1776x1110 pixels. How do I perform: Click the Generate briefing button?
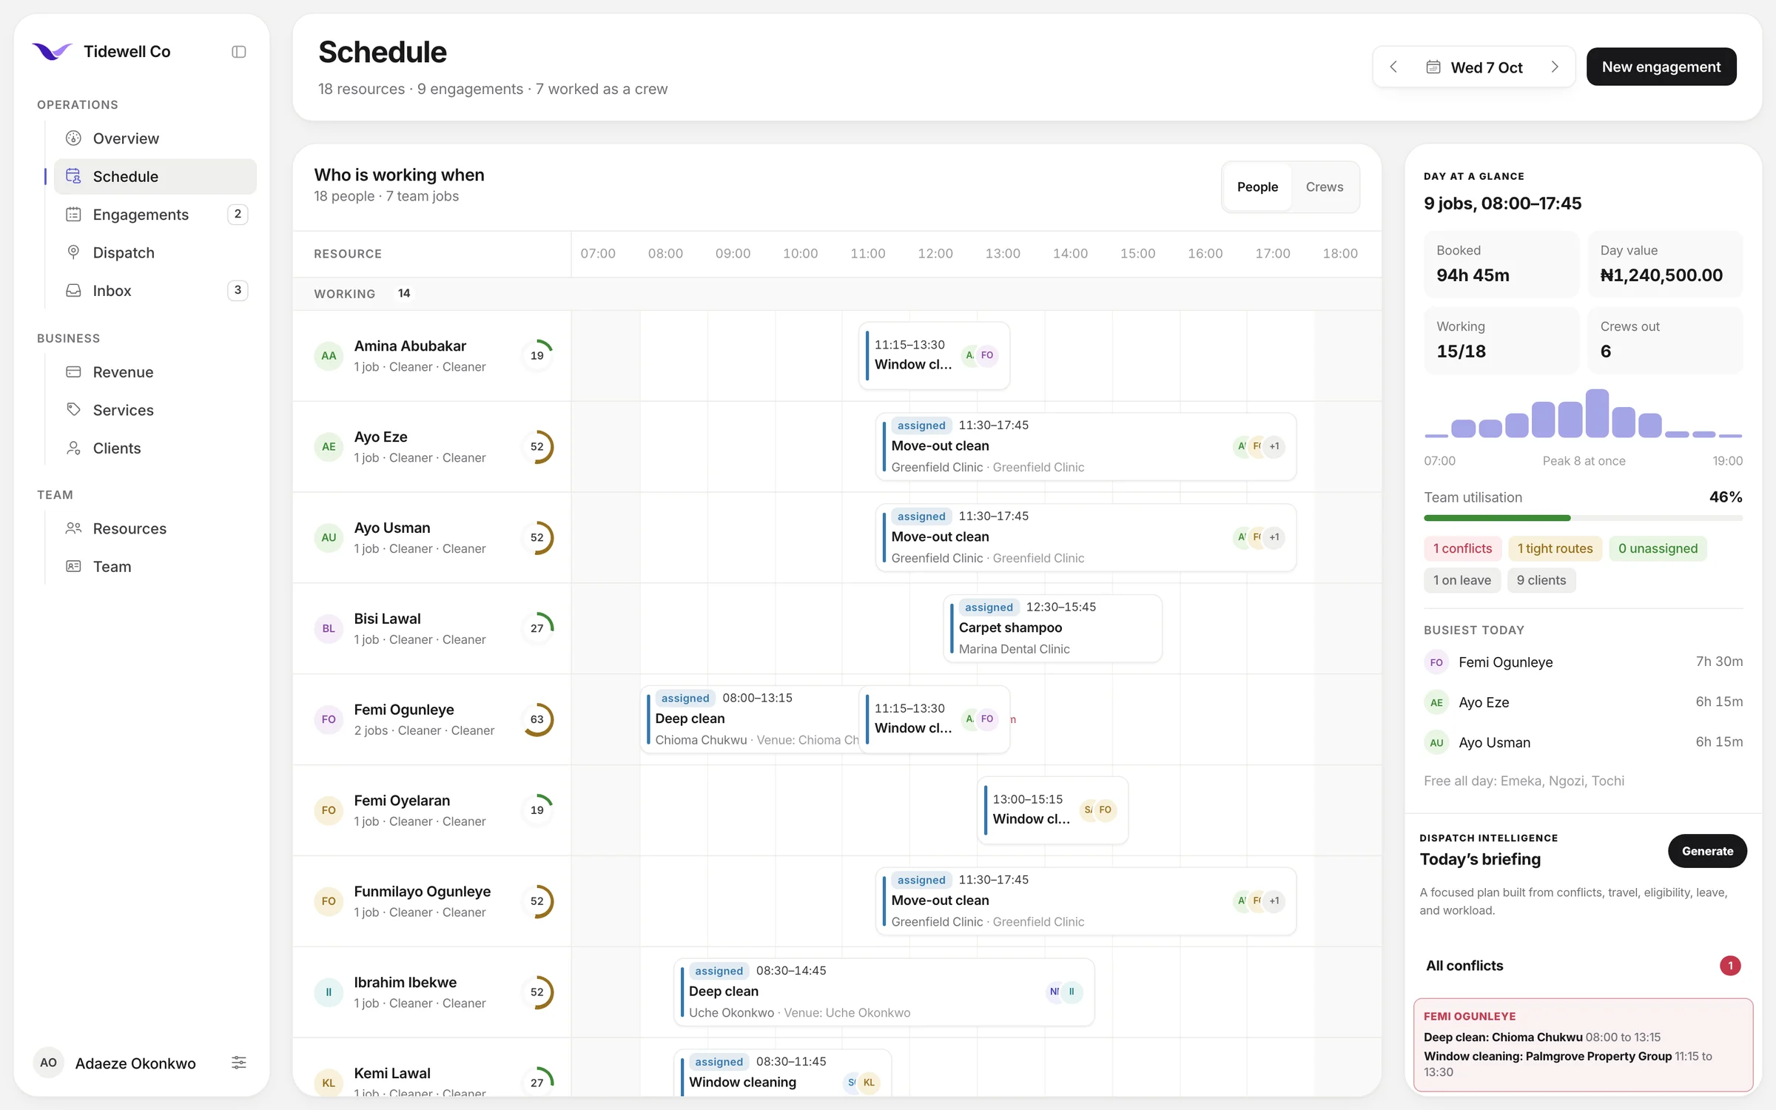click(x=1707, y=851)
